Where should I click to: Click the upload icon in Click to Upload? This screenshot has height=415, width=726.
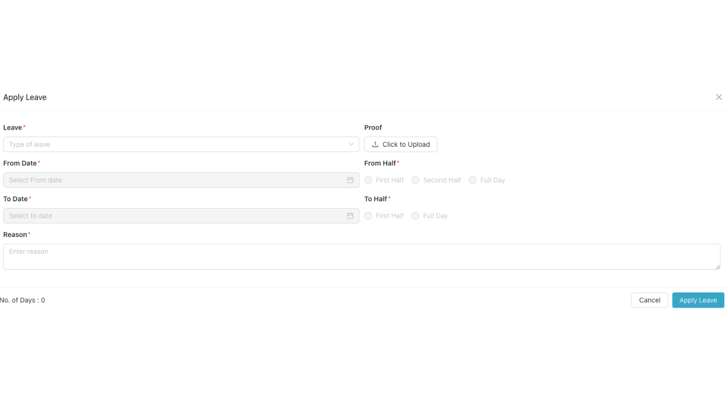[375, 144]
